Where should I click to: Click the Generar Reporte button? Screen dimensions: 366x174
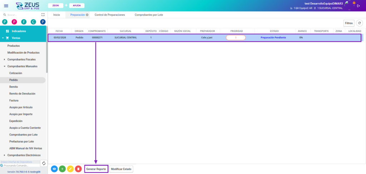pyautogui.click(x=96, y=169)
